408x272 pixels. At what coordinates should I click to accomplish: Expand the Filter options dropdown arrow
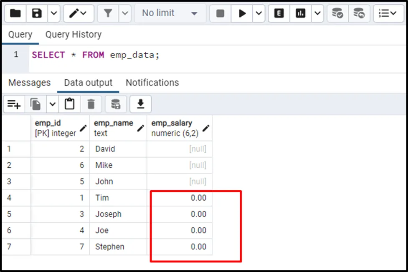click(125, 13)
